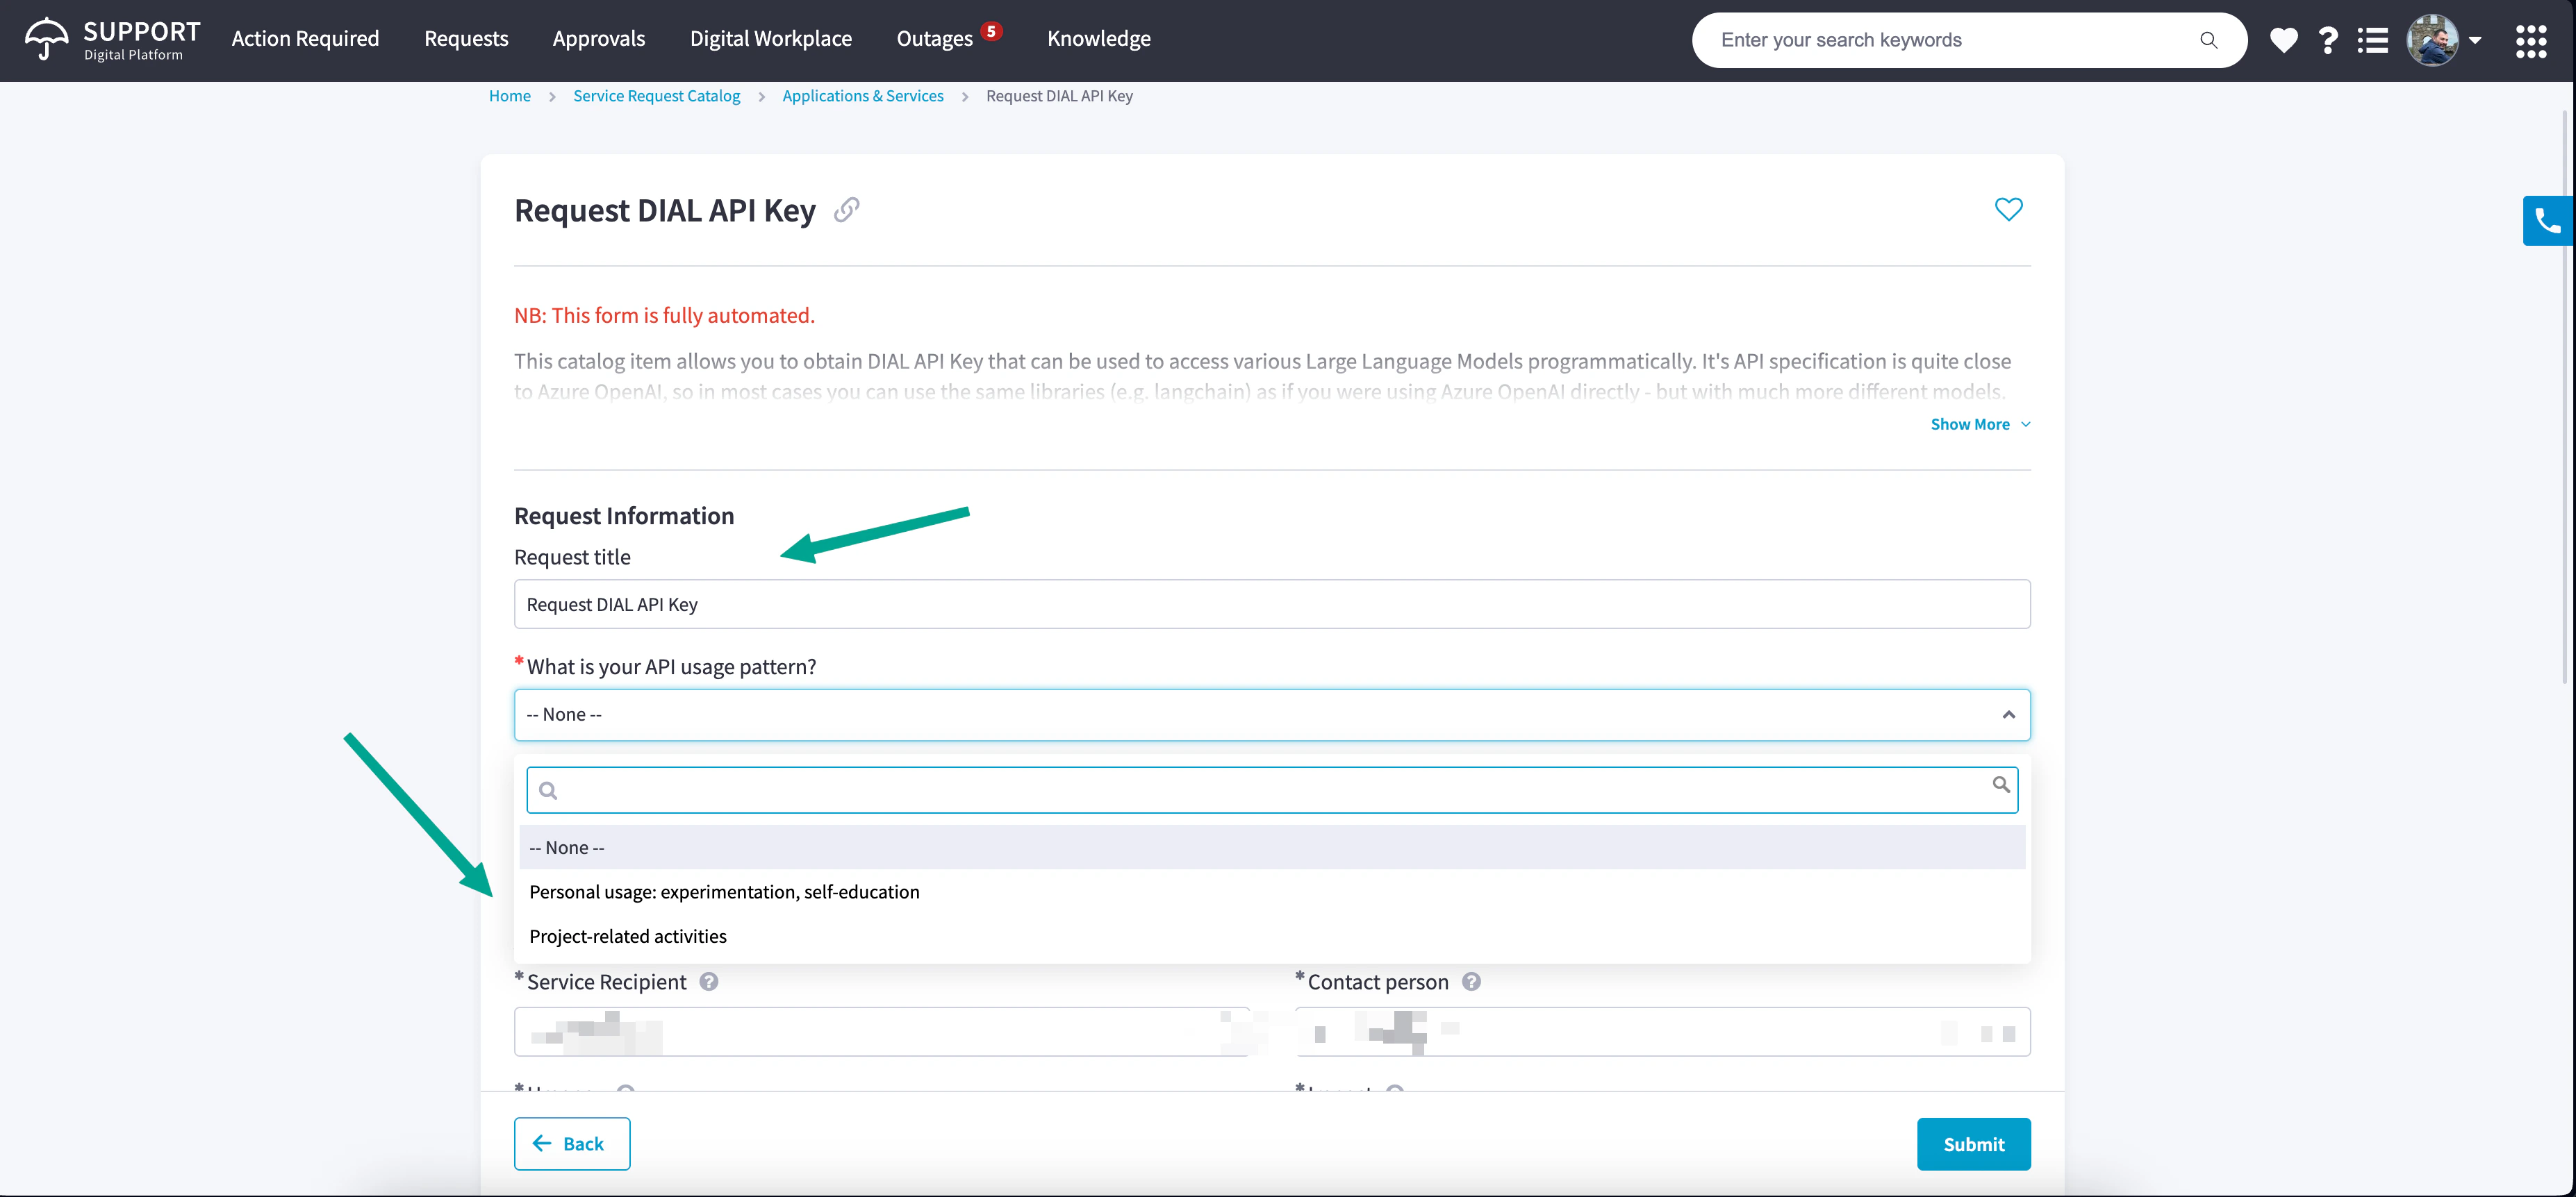This screenshot has height=1197, width=2576.
Task: Open help tooltip beside Contact person
Action: [x=1471, y=982]
